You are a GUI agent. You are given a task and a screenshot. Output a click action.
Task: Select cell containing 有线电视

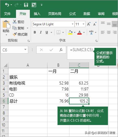pyautogui.click(x=28, y=83)
